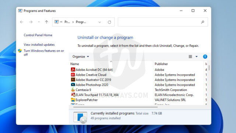The width and height of the screenshot is (236, 133).
Task: Open the recent locations dropdown arrow
Action: click(39, 22)
